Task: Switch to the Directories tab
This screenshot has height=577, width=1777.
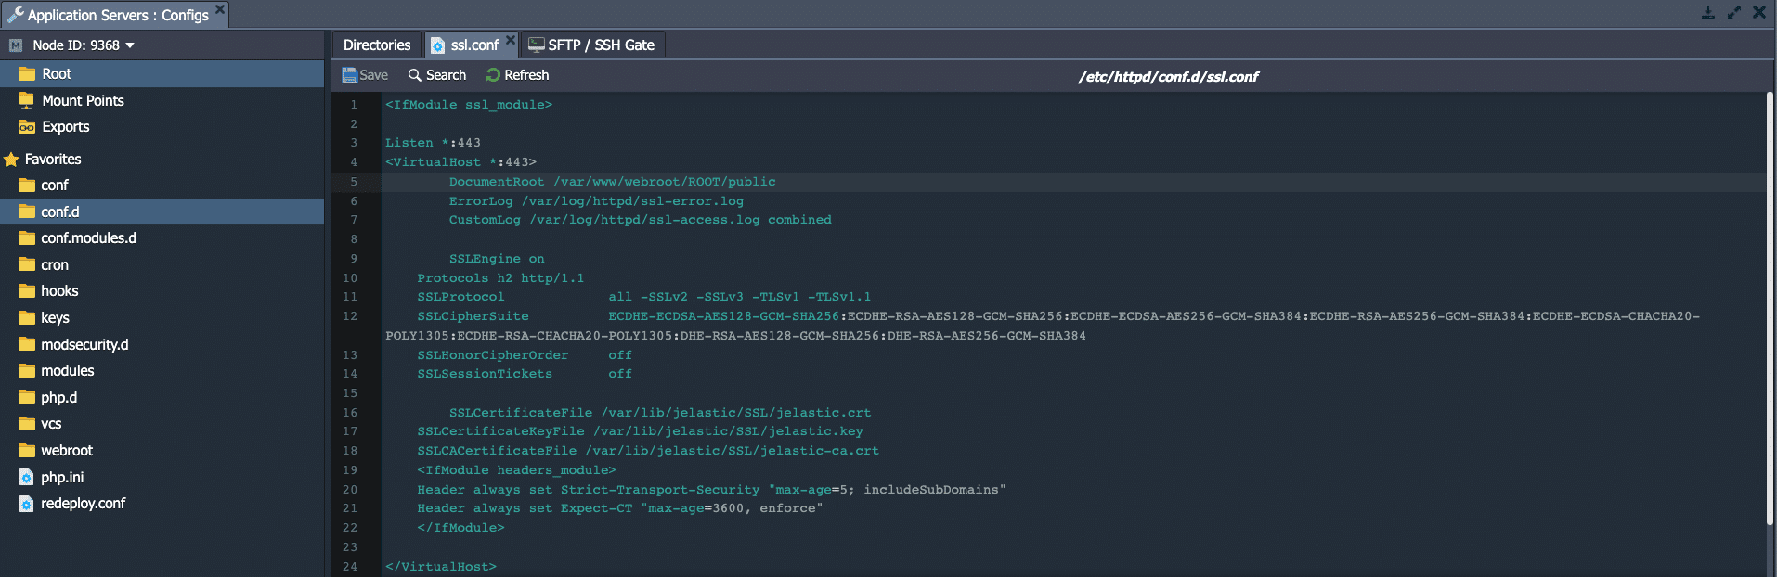Action: click(x=376, y=45)
